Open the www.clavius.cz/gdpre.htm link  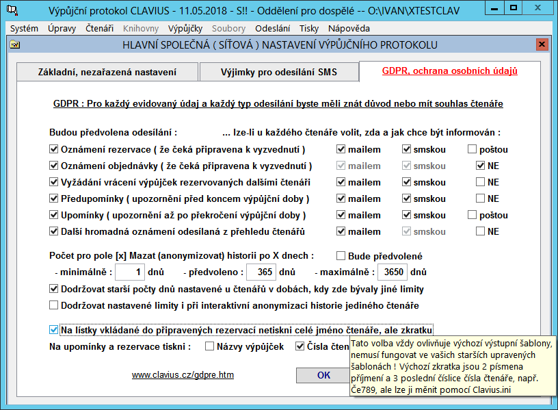183,374
